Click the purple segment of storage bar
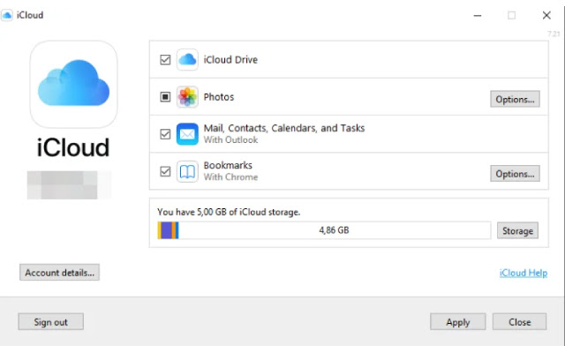565x353 pixels. point(166,230)
